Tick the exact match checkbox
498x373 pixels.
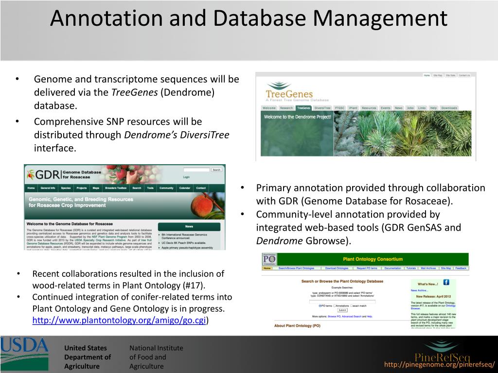(351, 306)
